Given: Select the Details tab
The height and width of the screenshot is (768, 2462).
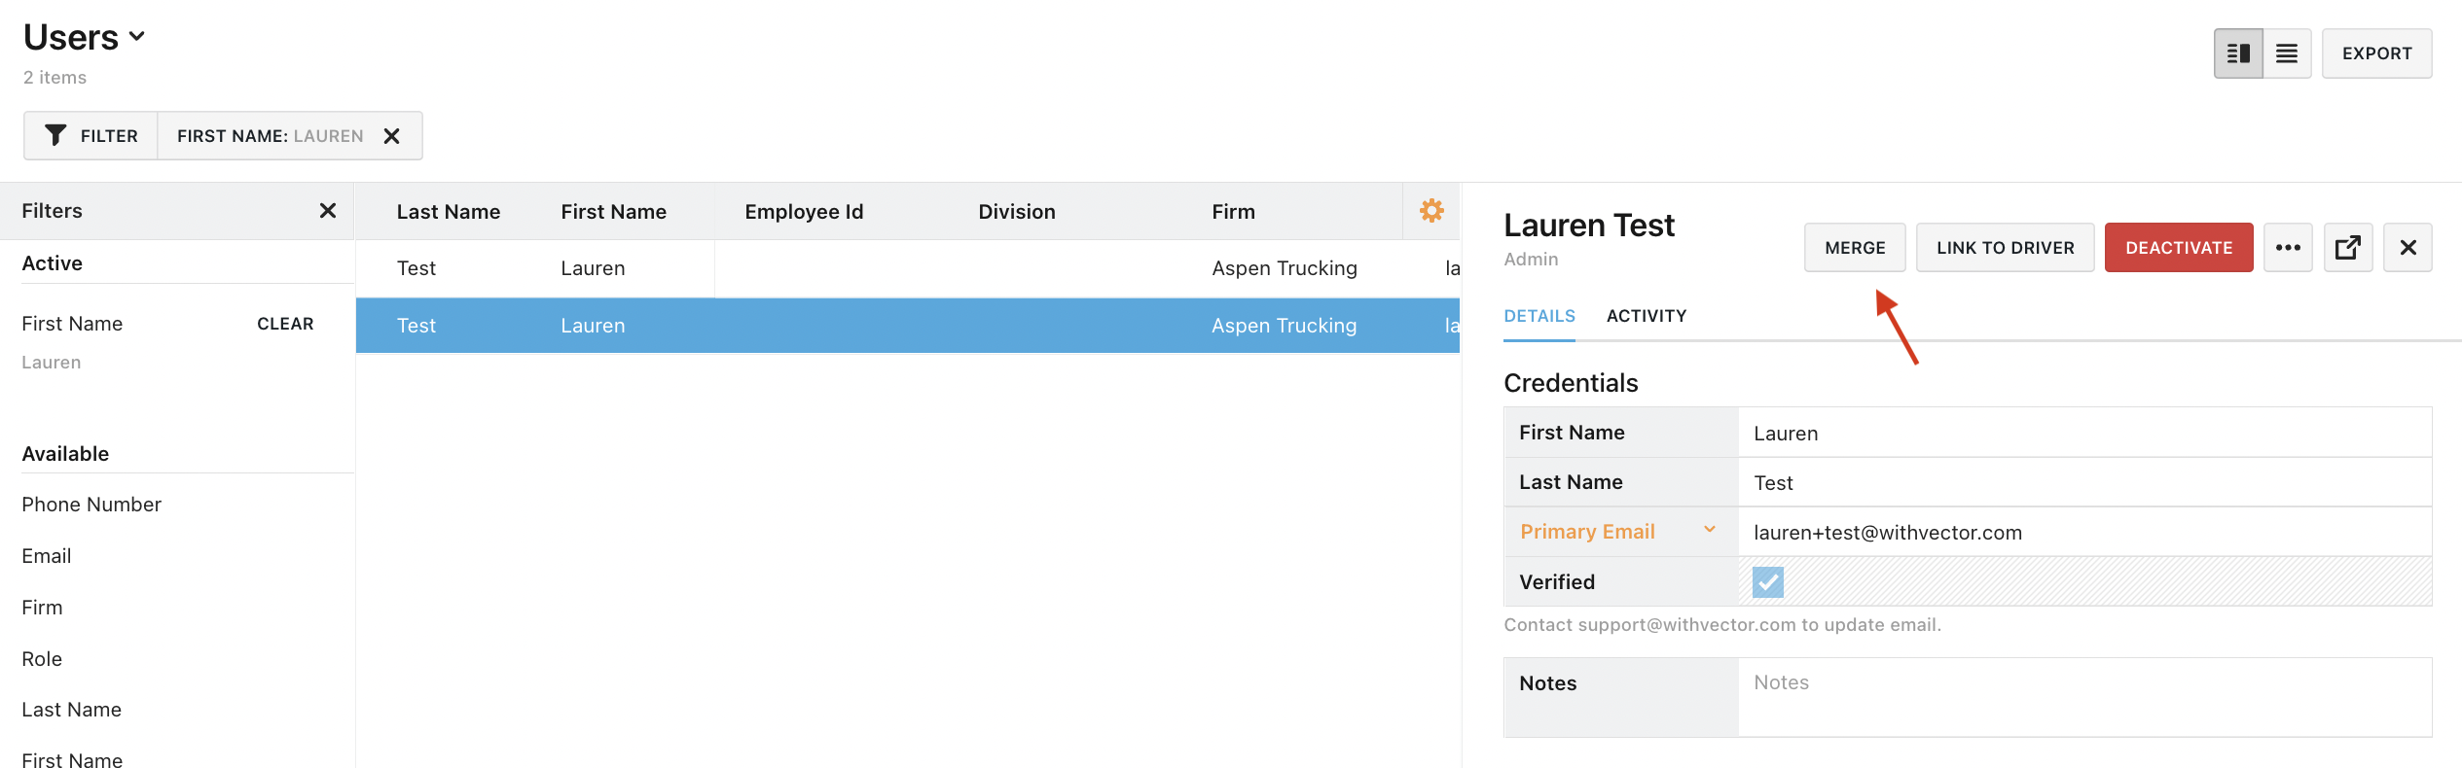Looking at the screenshot, I should (x=1539, y=316).
